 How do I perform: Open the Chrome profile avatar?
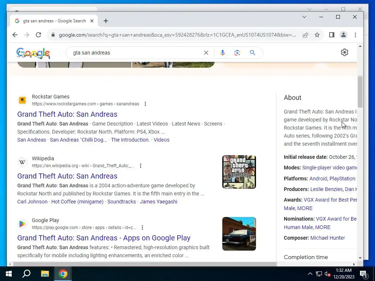tap(344, 35)
